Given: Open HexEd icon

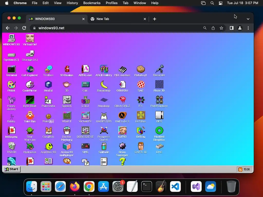Looking at the screenshot, I should [x=48, y=86].
